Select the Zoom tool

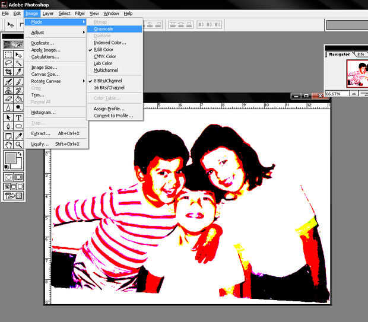click(x=18, y=145)
